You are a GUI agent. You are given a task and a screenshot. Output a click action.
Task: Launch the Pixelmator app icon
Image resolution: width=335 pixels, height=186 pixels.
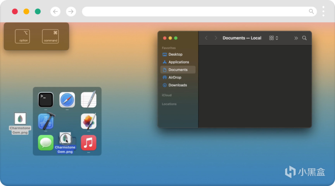pos(89,121)
